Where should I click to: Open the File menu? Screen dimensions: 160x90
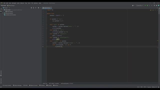pos(4,3)
